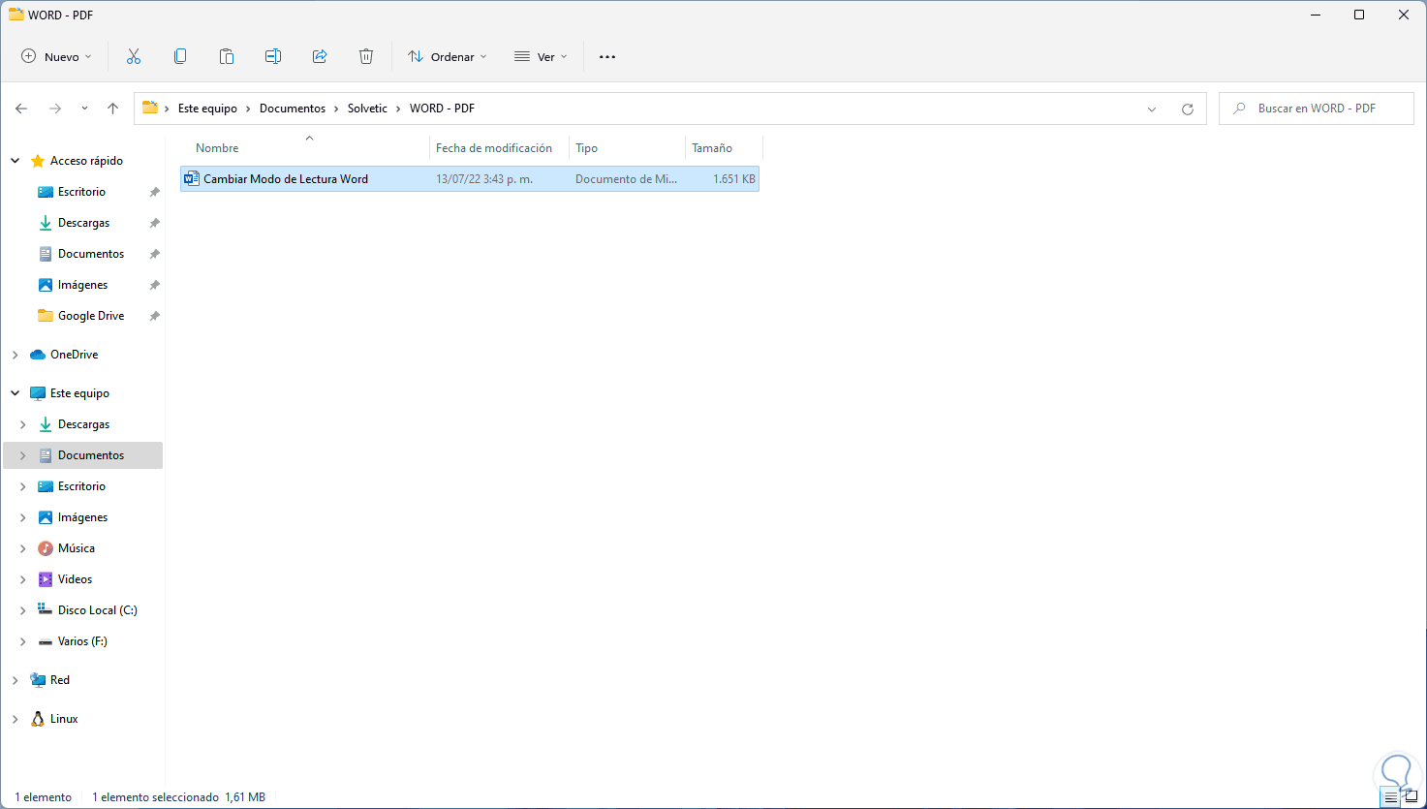The height and width of the screenshot is (809, 1427).
Task: Open the Nuevo dropdown button
Action: (x=56, y=57)
